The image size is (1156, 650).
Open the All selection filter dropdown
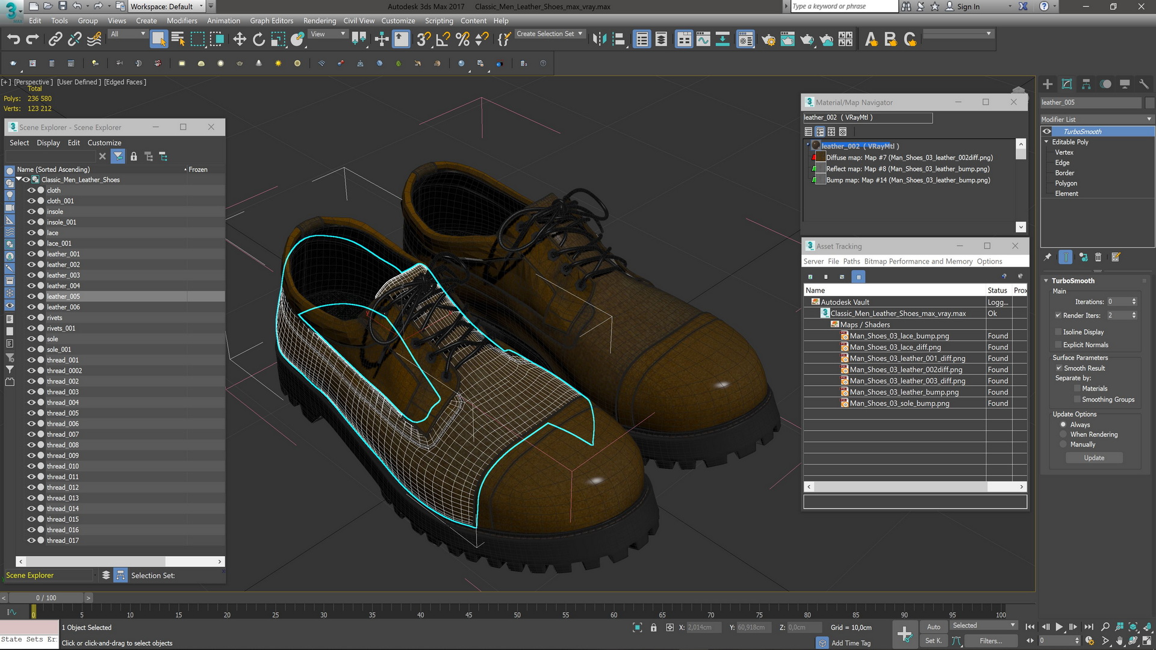tap(128, 34)
